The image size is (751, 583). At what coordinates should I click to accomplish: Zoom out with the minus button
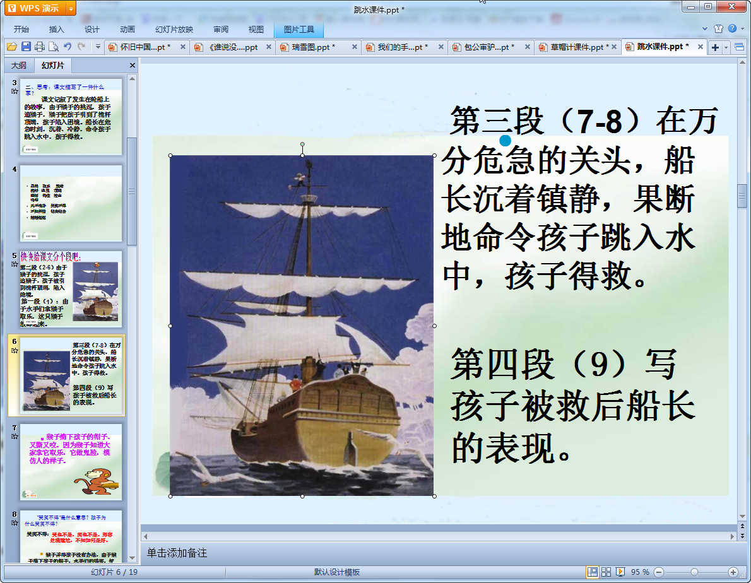pos(659,572)
